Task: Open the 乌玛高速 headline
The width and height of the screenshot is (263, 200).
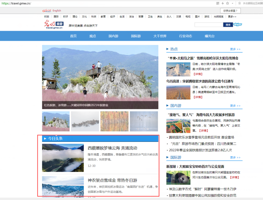Action: pos(200,81)
